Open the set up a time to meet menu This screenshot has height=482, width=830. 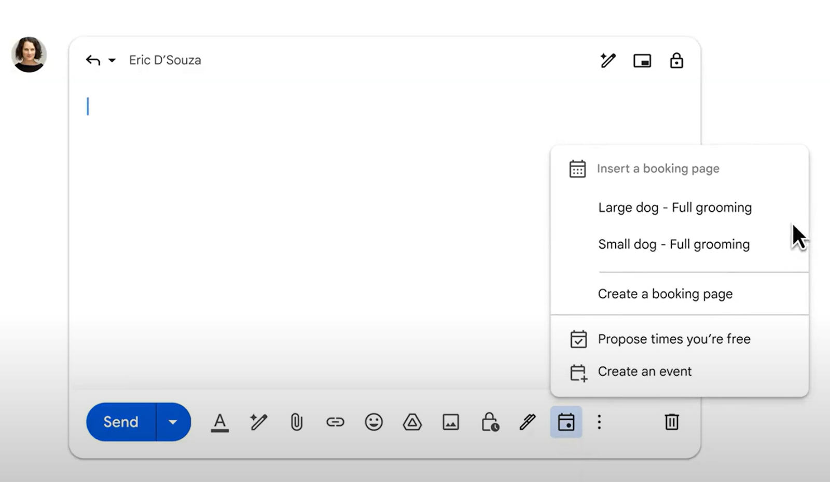(x=566, y=422)
